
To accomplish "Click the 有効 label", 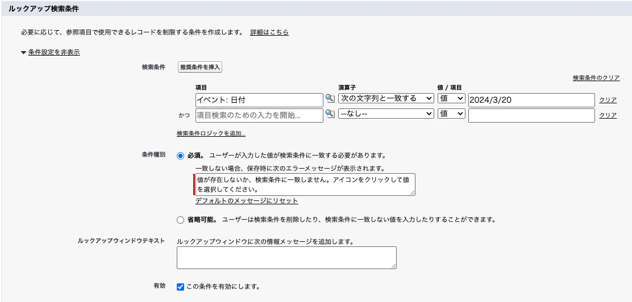I will 160,286.
